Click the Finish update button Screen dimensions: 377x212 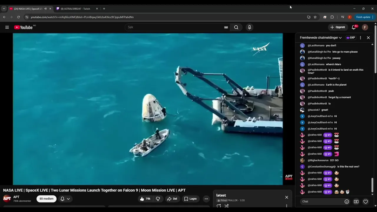pos(365,17)
